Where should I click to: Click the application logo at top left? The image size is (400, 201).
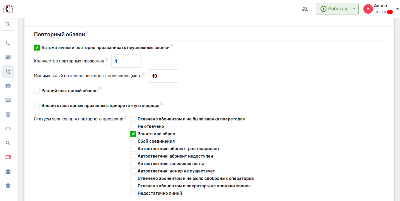8,9
